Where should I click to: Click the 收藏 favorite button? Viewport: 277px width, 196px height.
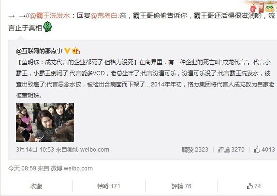[36, 186]
